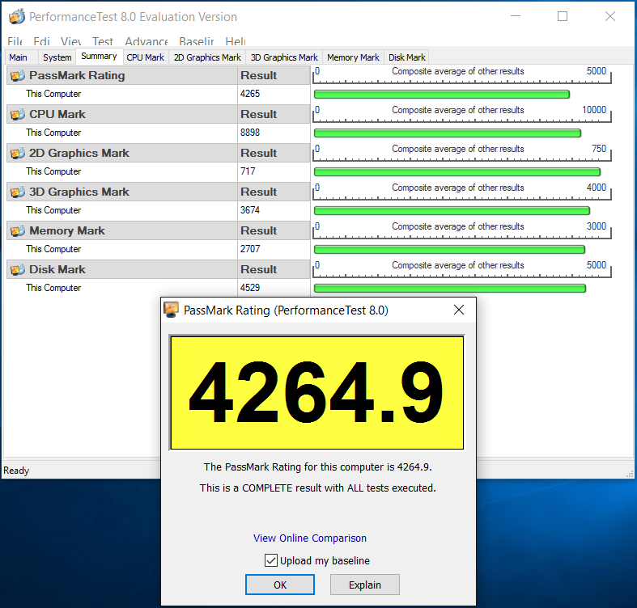Click the CPU Mark result value 8898

(x=250, y=133)
